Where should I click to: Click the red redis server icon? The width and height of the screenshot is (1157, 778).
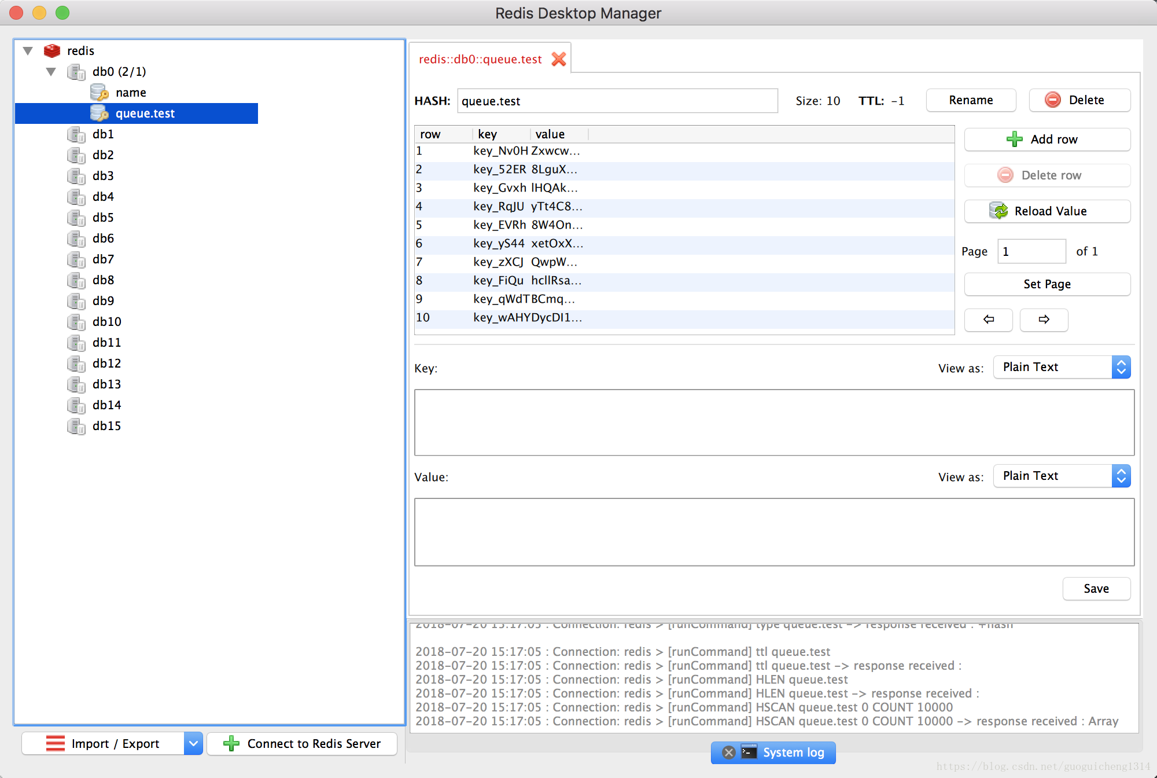coord(52,51)
